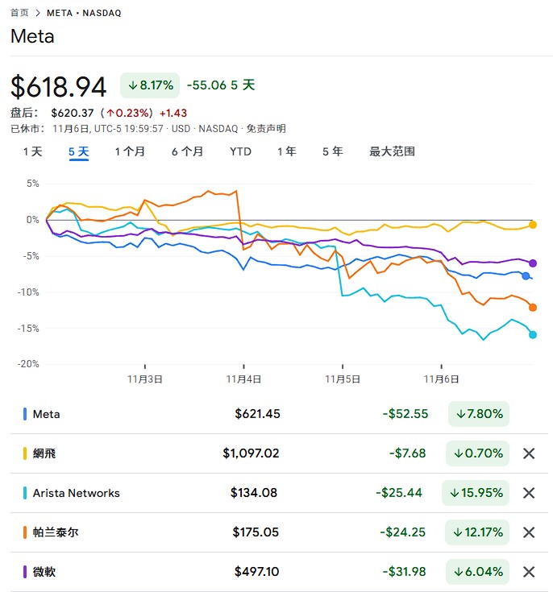Switch to YTD range
This screenshot has width=553, height=592.
(x=240, y=151)
